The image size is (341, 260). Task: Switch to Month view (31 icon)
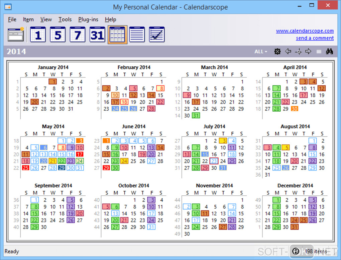(97, 35)
